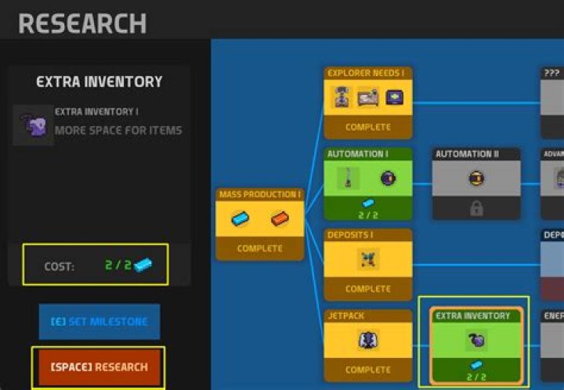Click the [SPACE] Research button

click(99, 367)
